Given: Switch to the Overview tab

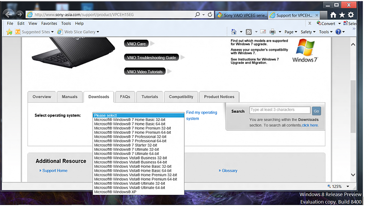Looking at the screenshot, I should coord(42,97).
